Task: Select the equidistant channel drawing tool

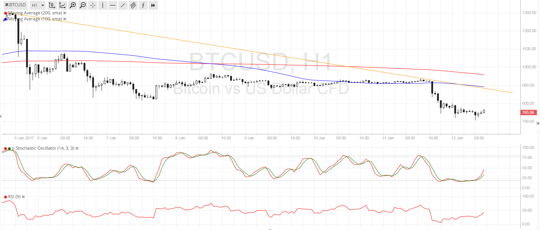Action: coord(133,5)
